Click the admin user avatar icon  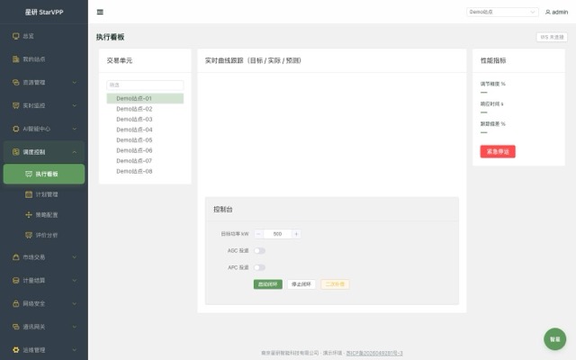(548, 12)
